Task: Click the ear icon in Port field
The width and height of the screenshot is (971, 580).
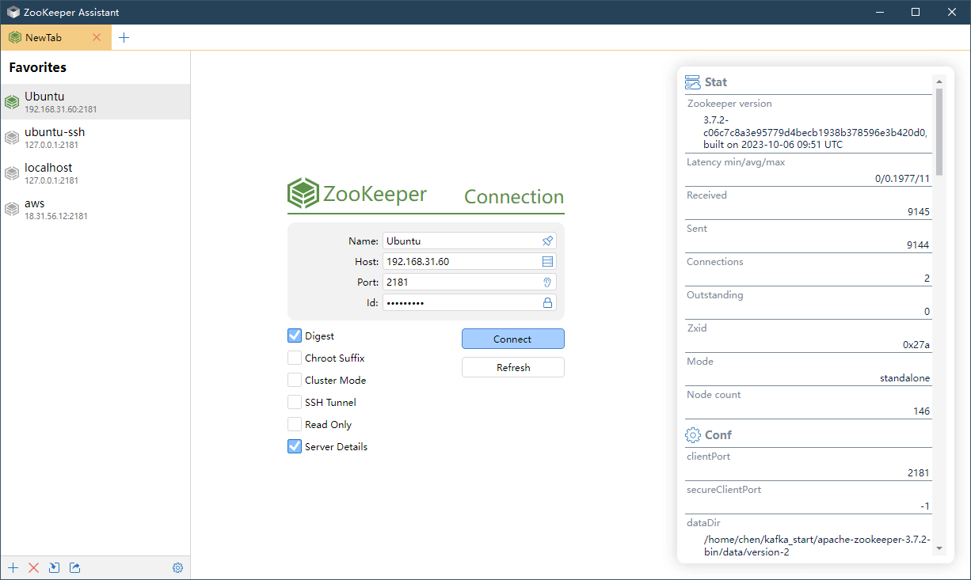Action: click(x=547, y=282)
